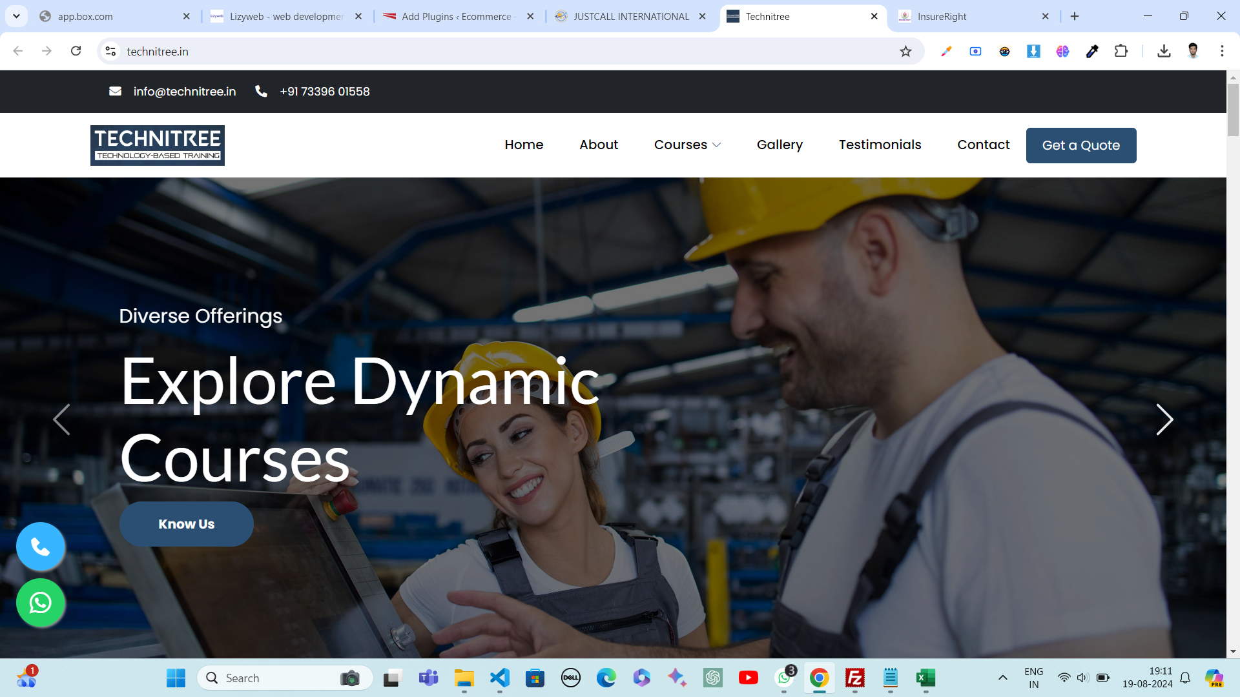Open Visual Studio Code from taskbar
This screenshot has height=697, width=1240.
(500, 678)
